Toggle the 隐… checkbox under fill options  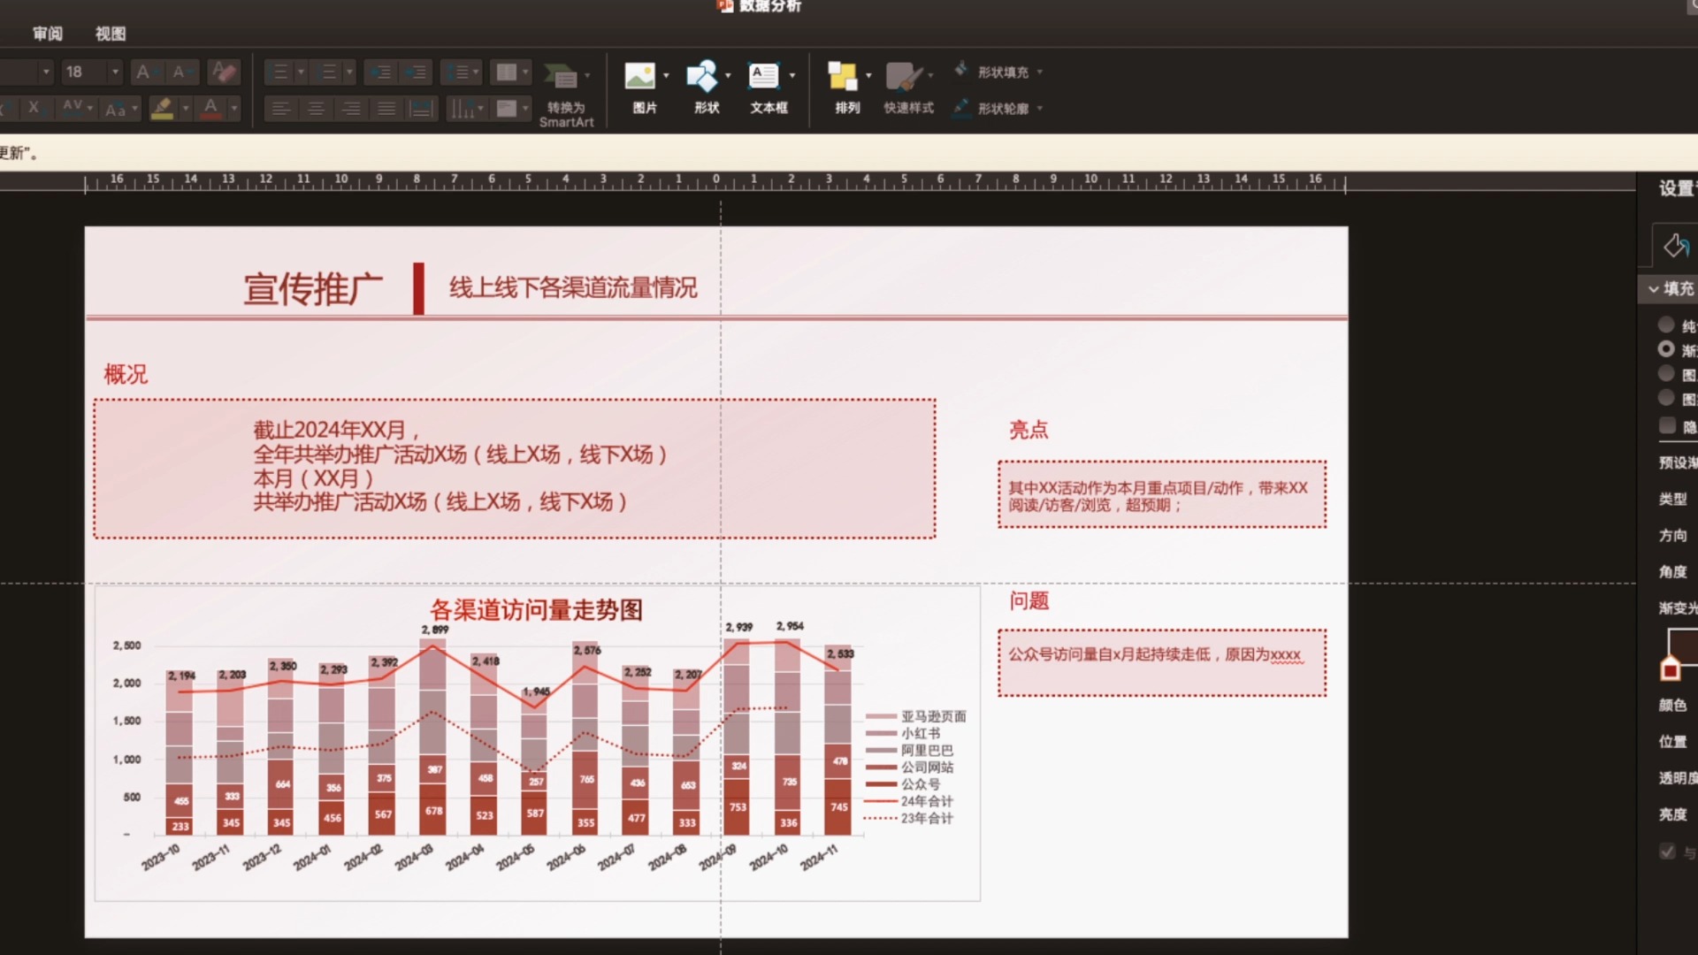coord(1667,425)
